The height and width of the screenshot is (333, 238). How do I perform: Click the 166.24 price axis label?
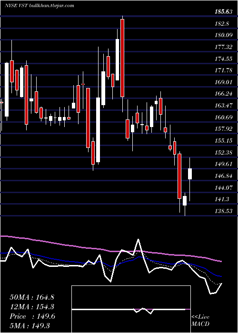pyautogui.click(x=224, y=94)
